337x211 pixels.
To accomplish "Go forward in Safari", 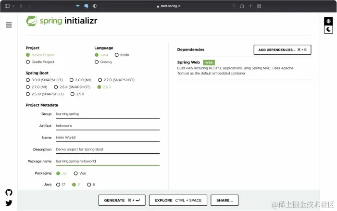I will pos(29,6).
